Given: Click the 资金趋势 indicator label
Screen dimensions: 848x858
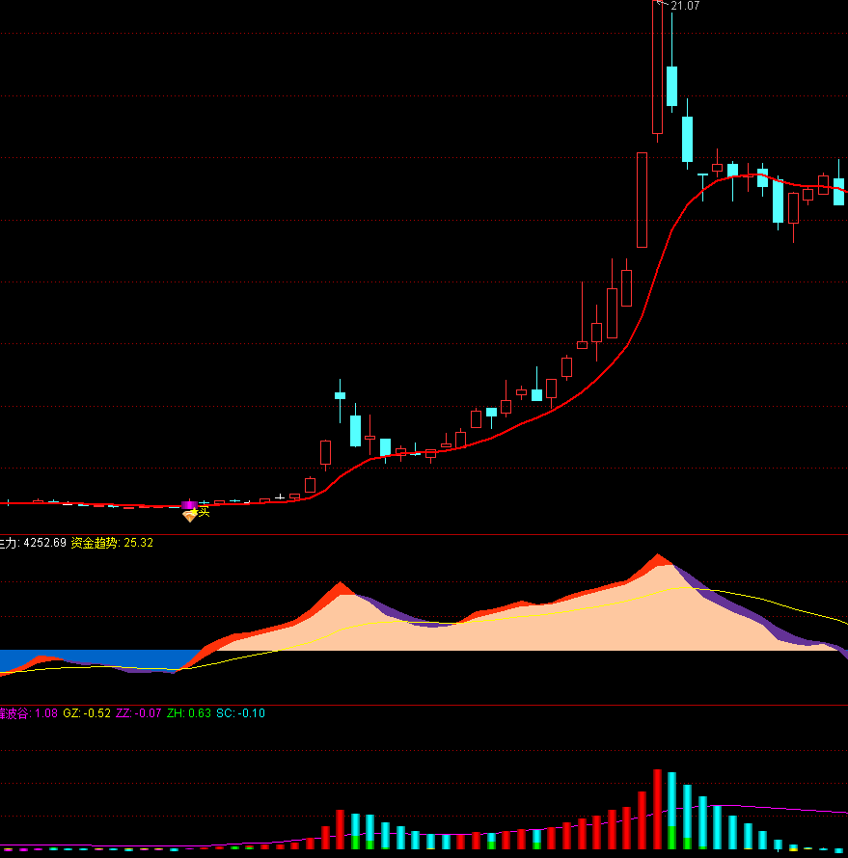Looking at the screenshot, I should point(95,543).
